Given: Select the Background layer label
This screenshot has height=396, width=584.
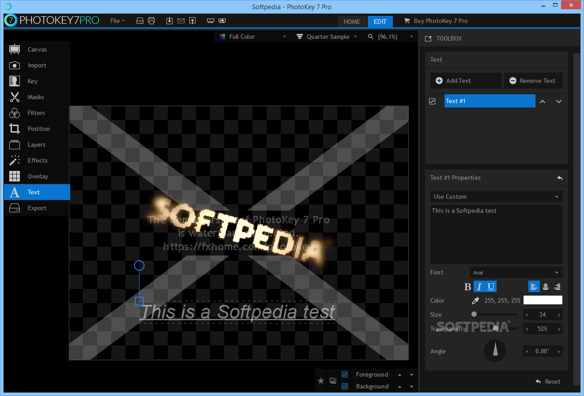Looking at the screenshot, I should pos(372,386).
